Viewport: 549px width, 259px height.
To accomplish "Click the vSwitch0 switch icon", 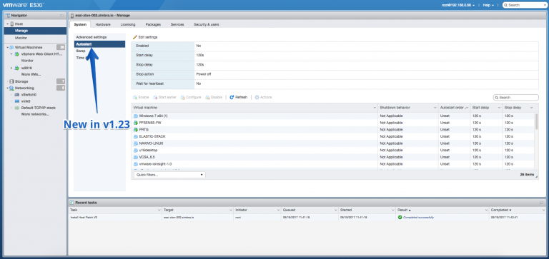I will pyautogui.click(x=17, y=95).
